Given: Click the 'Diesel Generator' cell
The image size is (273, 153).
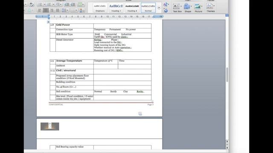Looking at the screenshot, I should coord(75,45).
